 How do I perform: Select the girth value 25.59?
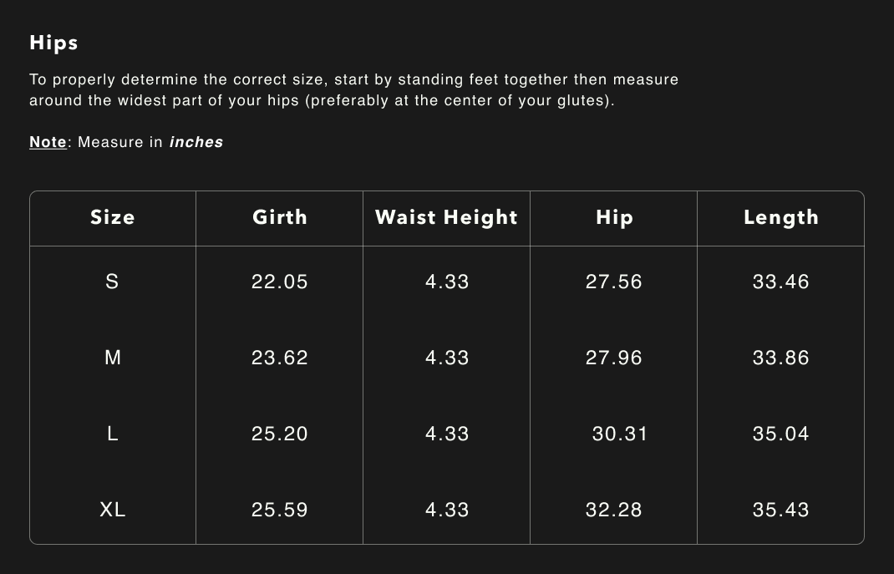(280, 510)
